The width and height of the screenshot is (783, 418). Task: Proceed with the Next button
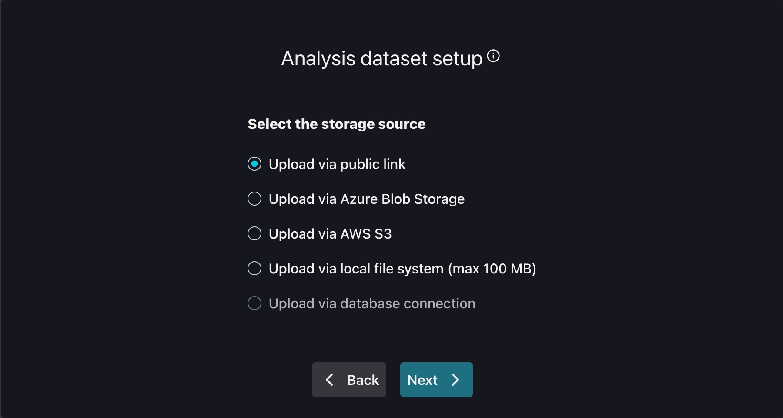point(436,380)
